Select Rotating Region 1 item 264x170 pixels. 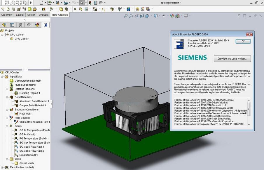(x=30, y=93)
